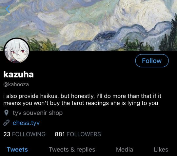Select the @kahooza handle text

click(16, 84)
